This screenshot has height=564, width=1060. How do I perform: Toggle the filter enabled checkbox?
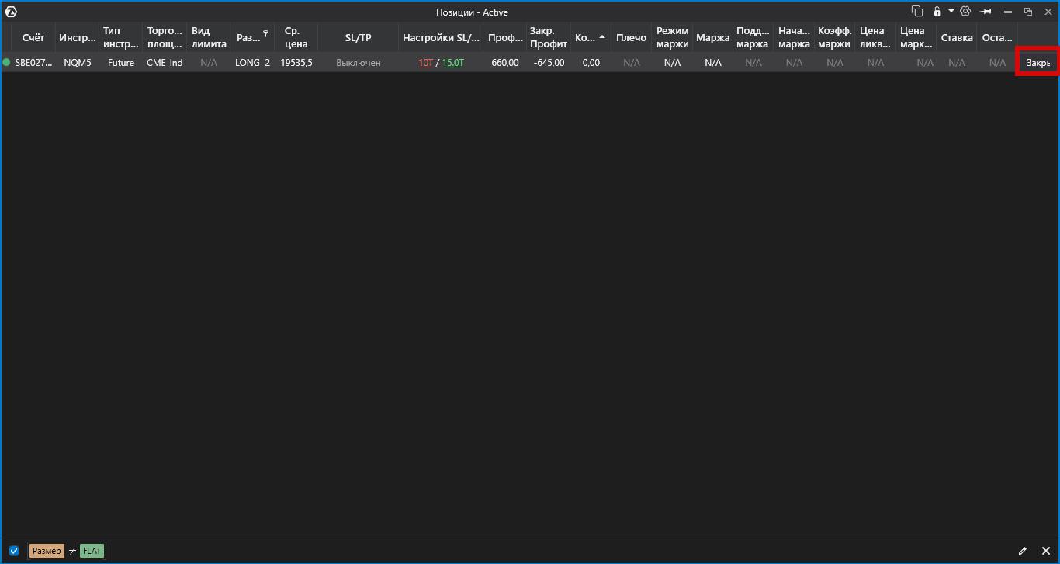(14, 551)
